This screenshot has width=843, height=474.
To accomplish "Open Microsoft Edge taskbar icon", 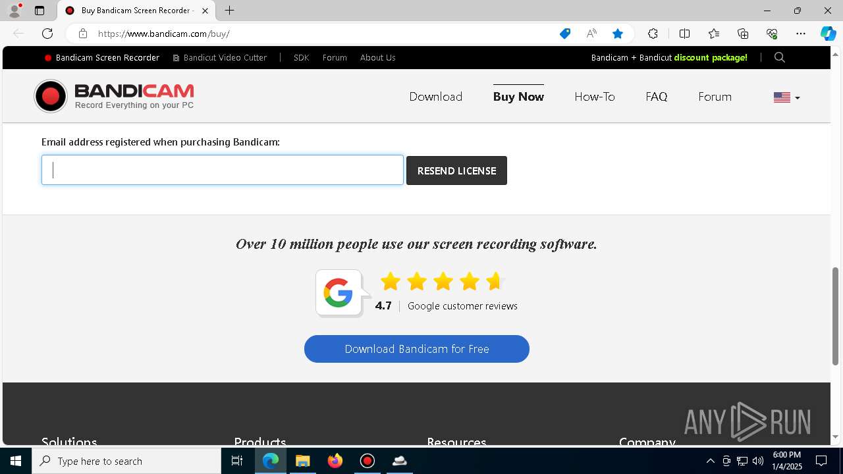I will click(x=271, y=461).
